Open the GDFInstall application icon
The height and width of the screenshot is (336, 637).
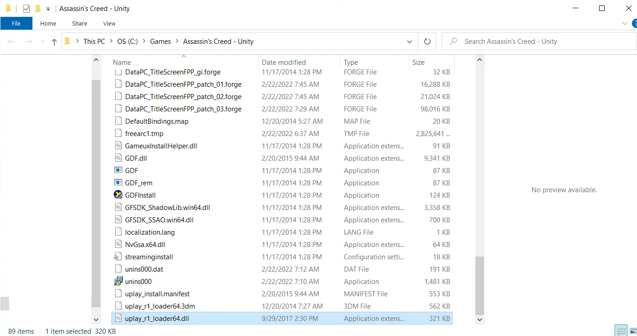coord(118,195)
